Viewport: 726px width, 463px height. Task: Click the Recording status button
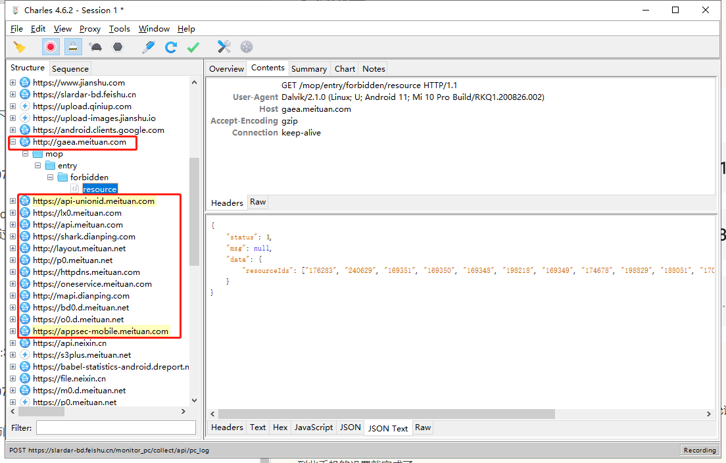point(699,450)
